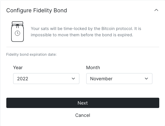Screen dimensions: 165x126
Task: Open the Month dropdown showing November
Action: [x=119, y=79]
